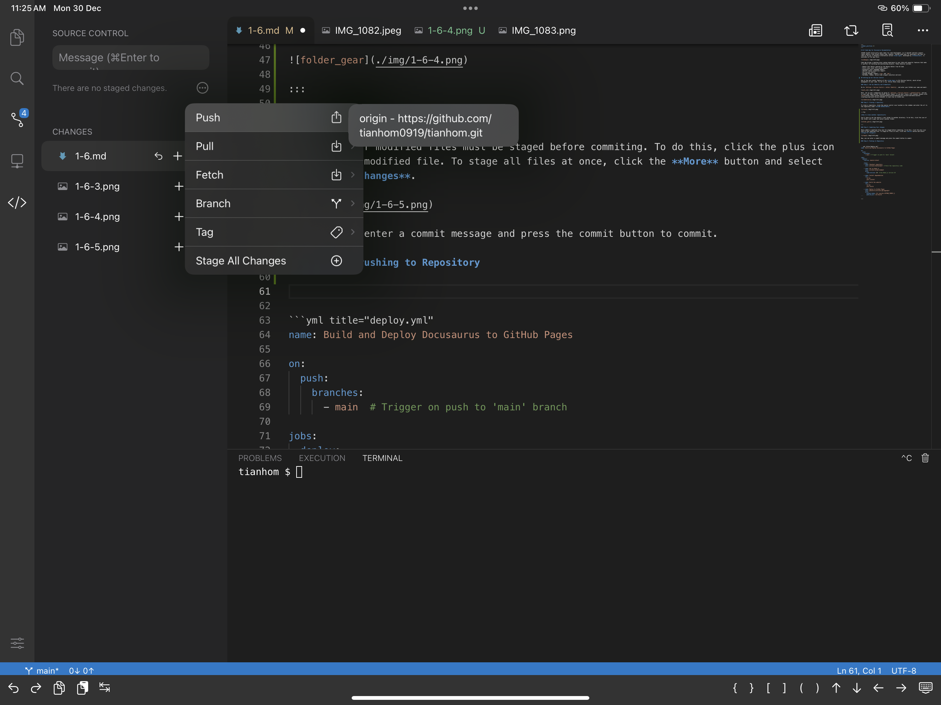941x705 pixels.
Task: Expand the Fetch submenu
Action: pyautogui.click(x=274, y=175)
